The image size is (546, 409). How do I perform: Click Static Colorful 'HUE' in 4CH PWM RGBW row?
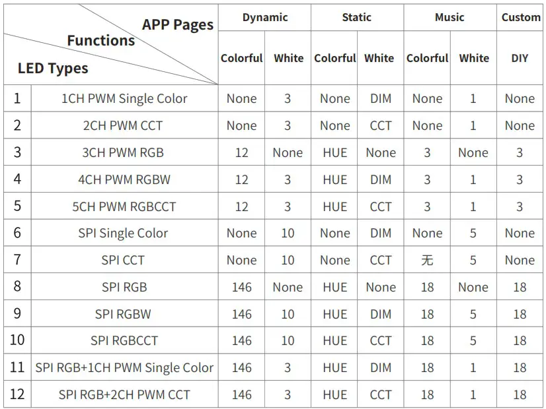tap(335, 179)
